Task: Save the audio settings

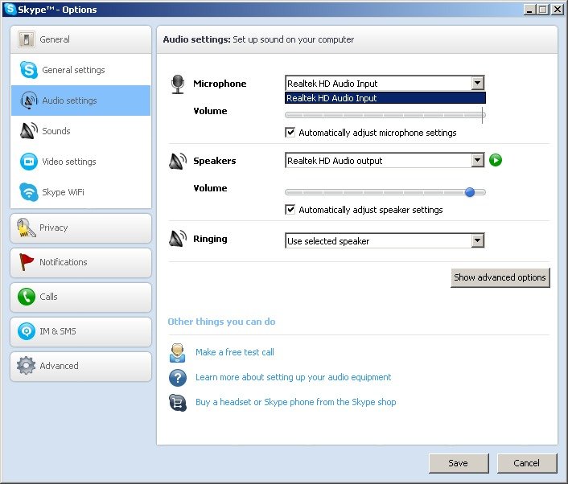Action: (x=459, y=463)
